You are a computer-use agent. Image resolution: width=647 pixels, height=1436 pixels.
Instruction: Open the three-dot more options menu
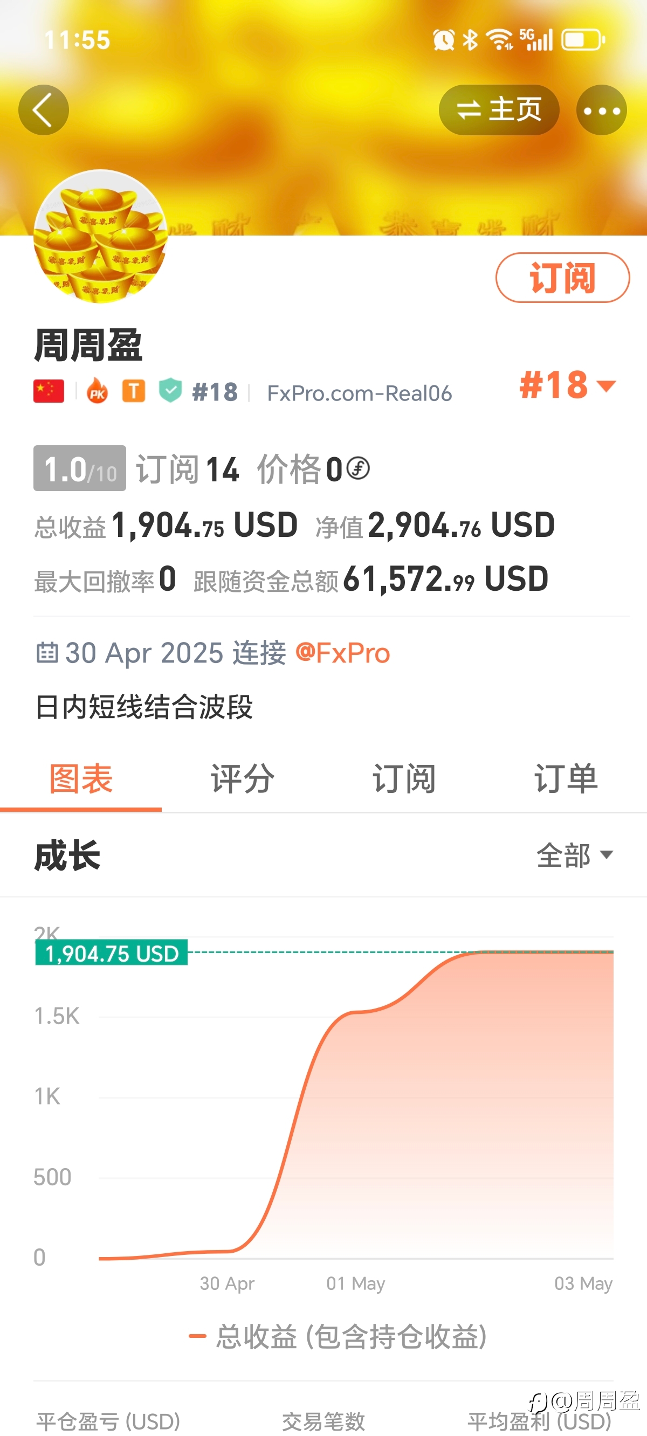tap(601, 110)
